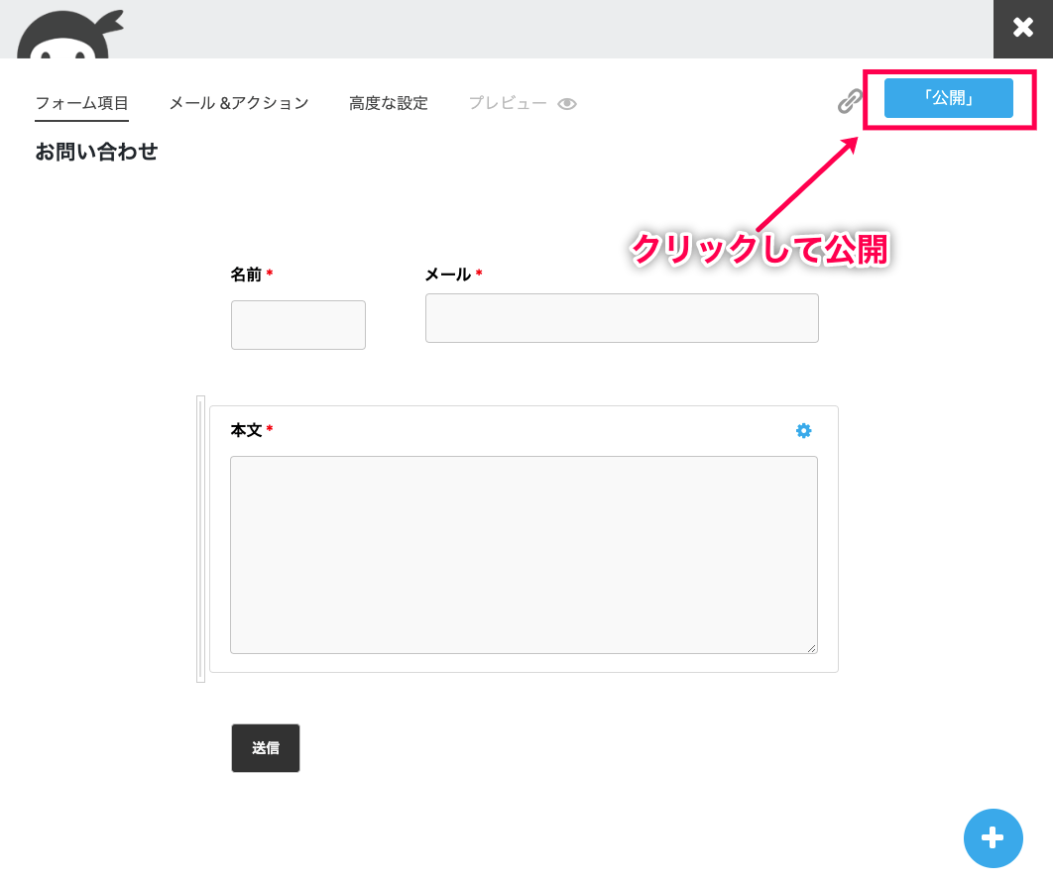Screen dimensions: 1053x883
Task: Click the Ninja Forms mascot logo
Action: pyautogui.click(x=69, y=35)
